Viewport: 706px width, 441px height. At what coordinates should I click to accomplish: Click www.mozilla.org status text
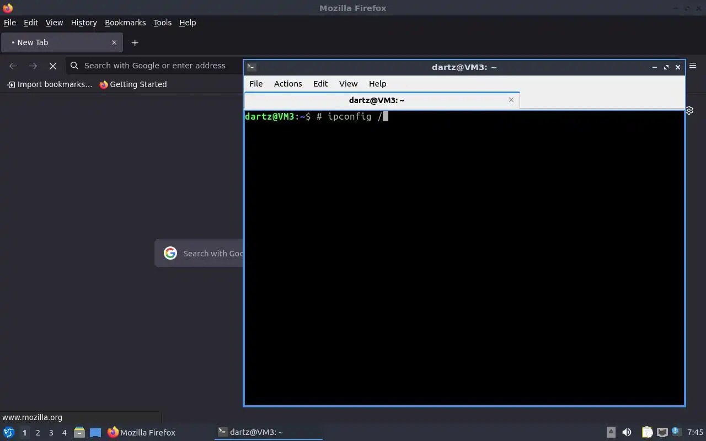[x=32, y=417]
